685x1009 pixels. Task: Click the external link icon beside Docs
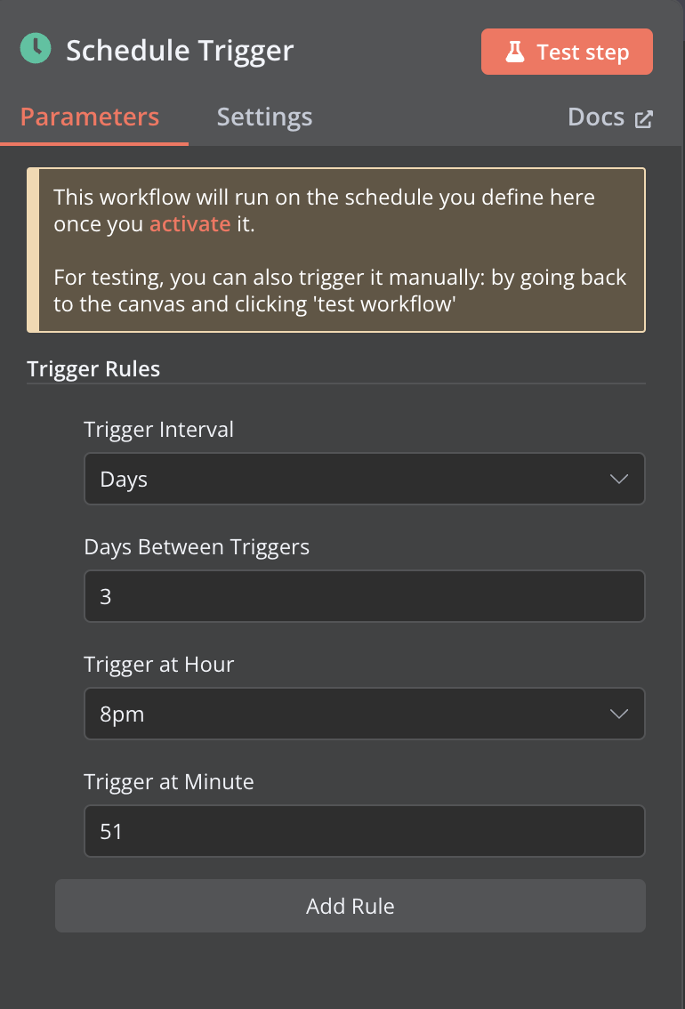coord(644,119)
